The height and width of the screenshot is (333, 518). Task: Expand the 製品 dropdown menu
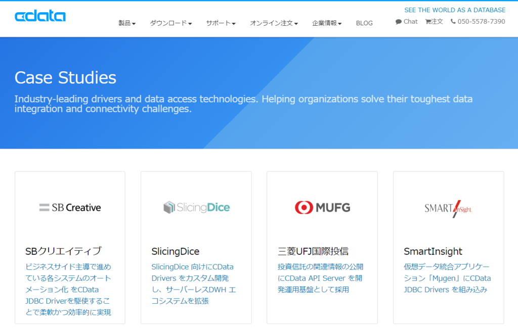click(127, 23)
